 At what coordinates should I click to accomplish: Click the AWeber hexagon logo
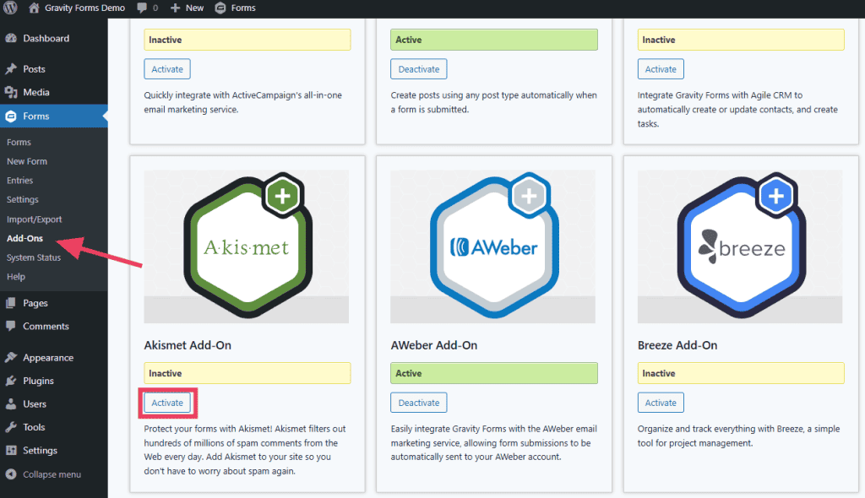494,246
